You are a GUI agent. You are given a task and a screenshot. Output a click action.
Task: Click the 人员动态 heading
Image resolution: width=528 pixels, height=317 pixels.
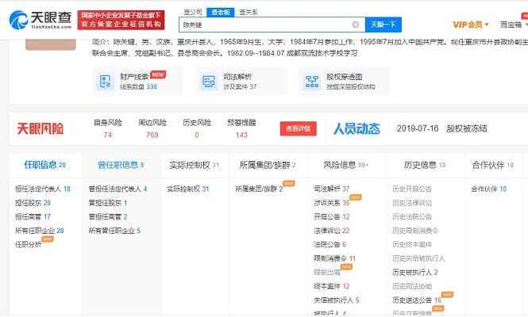pos(356,128)
